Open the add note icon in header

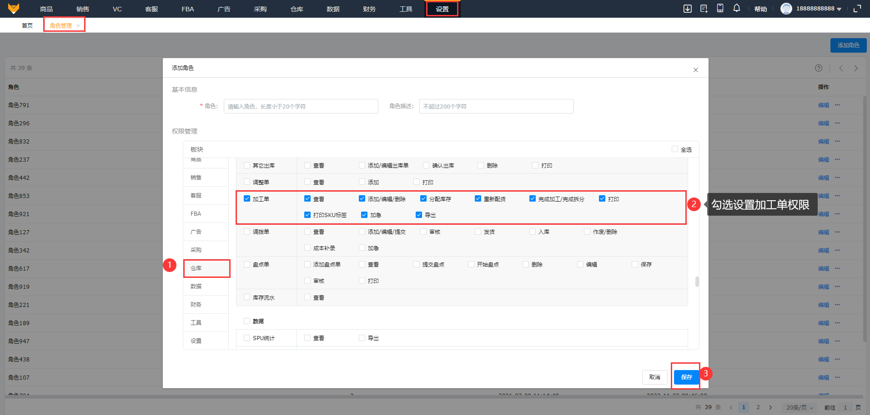click(704, 9)
